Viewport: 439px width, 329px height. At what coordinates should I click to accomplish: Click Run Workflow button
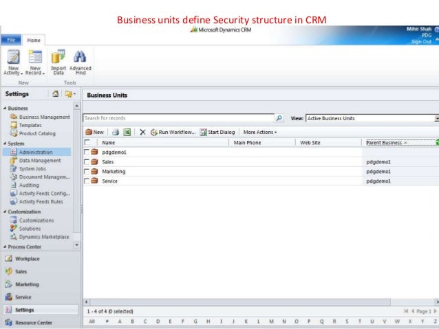coord(173,132)
